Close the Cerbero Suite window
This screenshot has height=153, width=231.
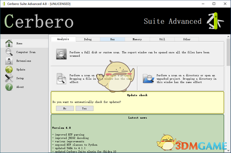(225, 4)
